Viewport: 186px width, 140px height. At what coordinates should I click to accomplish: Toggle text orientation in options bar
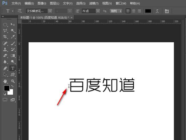click(20, 11)
